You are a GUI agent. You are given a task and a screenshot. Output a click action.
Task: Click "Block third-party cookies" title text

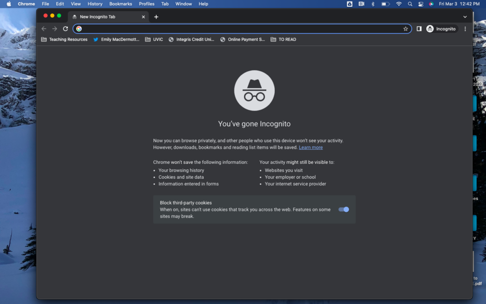coord(186,203)
